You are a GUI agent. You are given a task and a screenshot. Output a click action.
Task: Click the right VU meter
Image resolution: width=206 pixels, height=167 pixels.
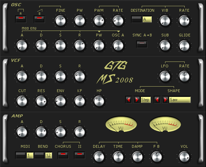pos(165,124)
